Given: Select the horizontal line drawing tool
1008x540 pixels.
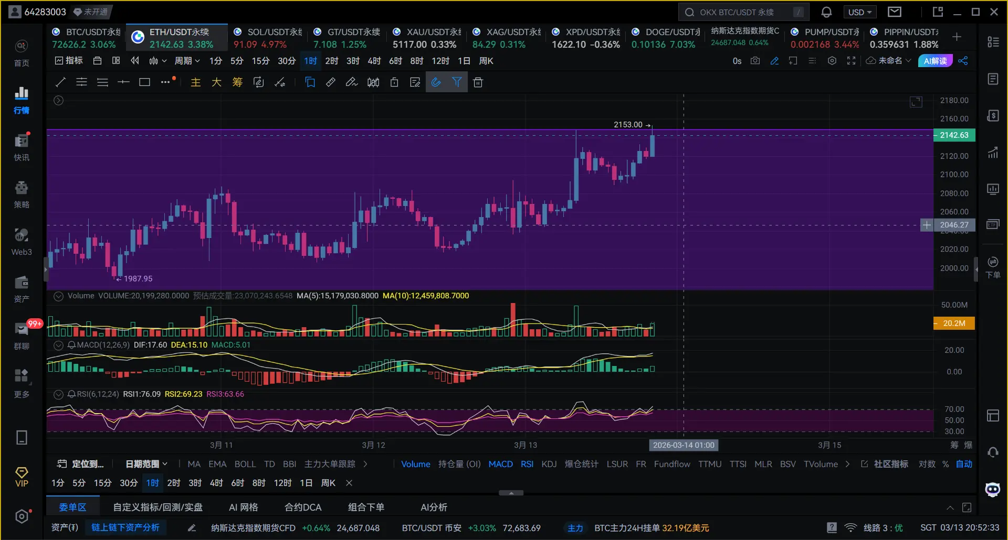Looking at the screenshot, I should (x=123, y=82).
